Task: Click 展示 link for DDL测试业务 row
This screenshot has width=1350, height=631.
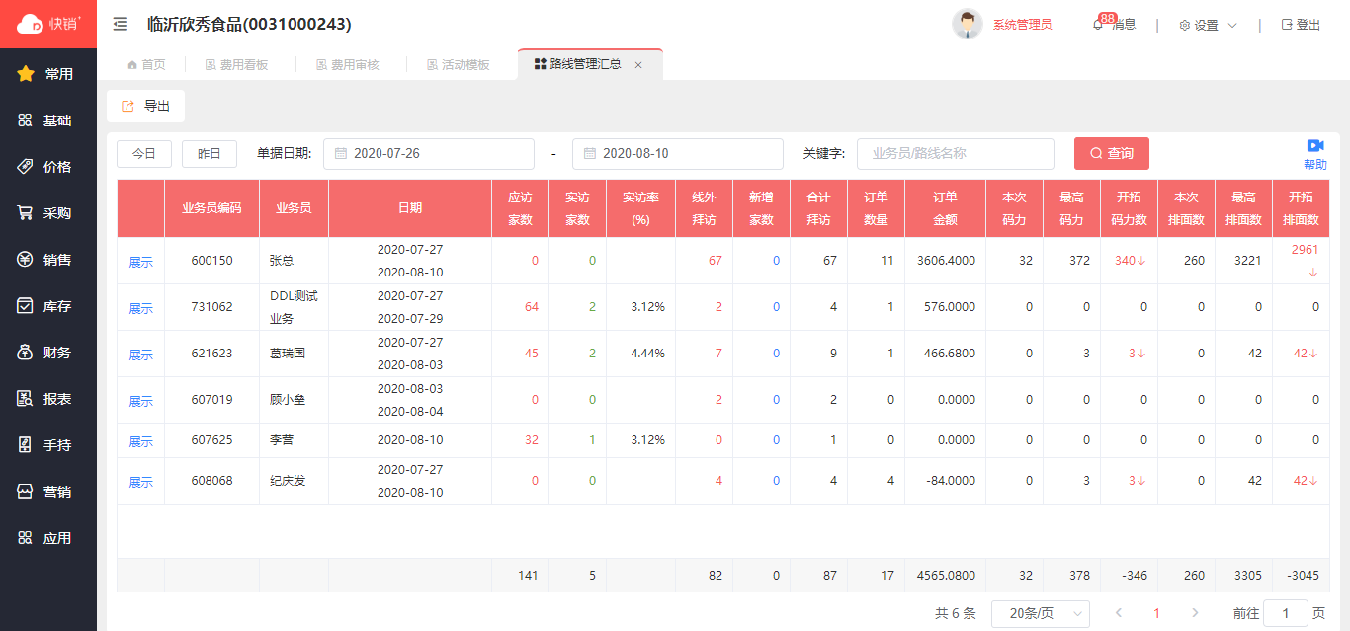Action: pyautogui.click(x=141, y=308)
